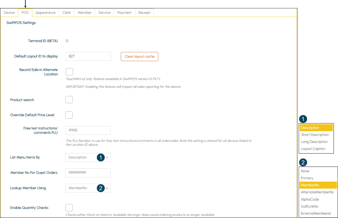The width and height of the screenshot is (338, 218).
Task: Choose Description in the list options
Action: (x=316, y=128)
